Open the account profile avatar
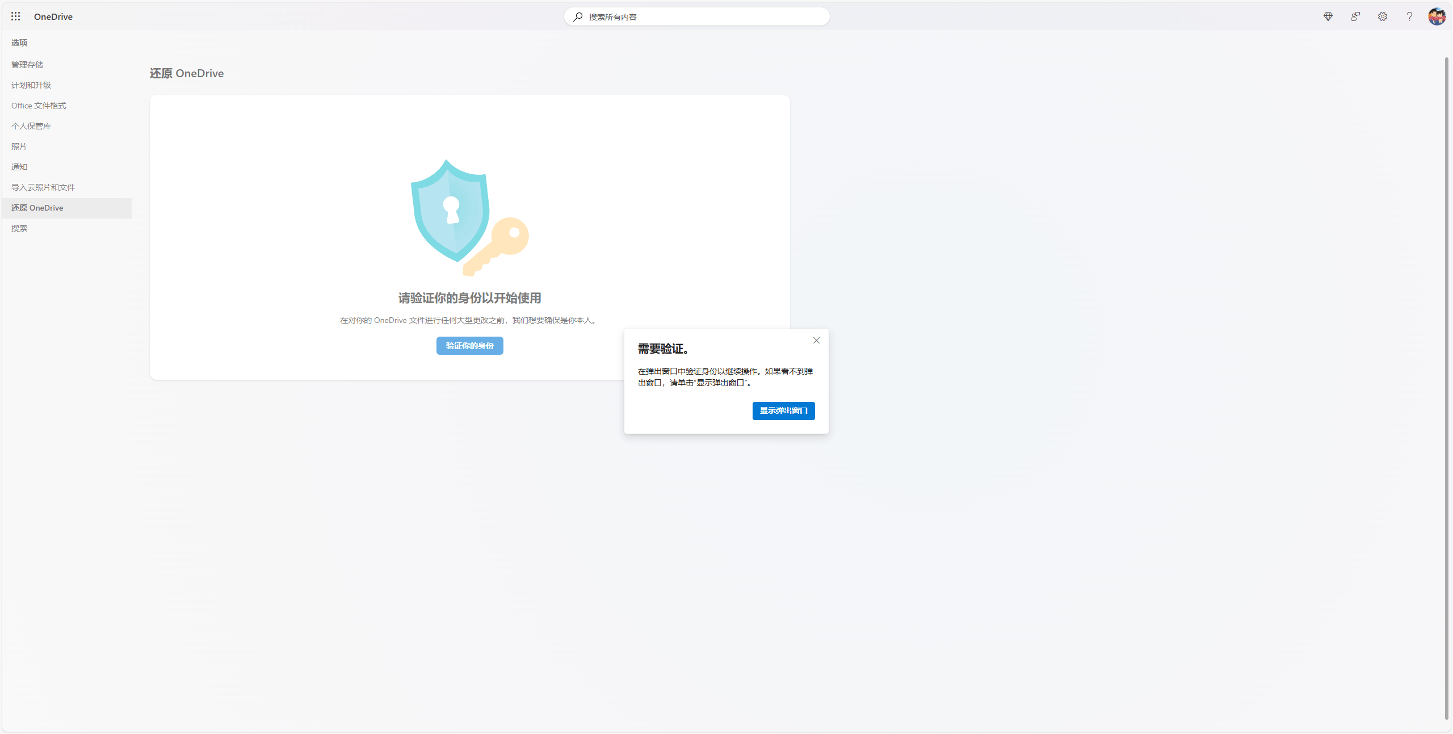Screen dimensions: 1453x734 pos(1437,16)
